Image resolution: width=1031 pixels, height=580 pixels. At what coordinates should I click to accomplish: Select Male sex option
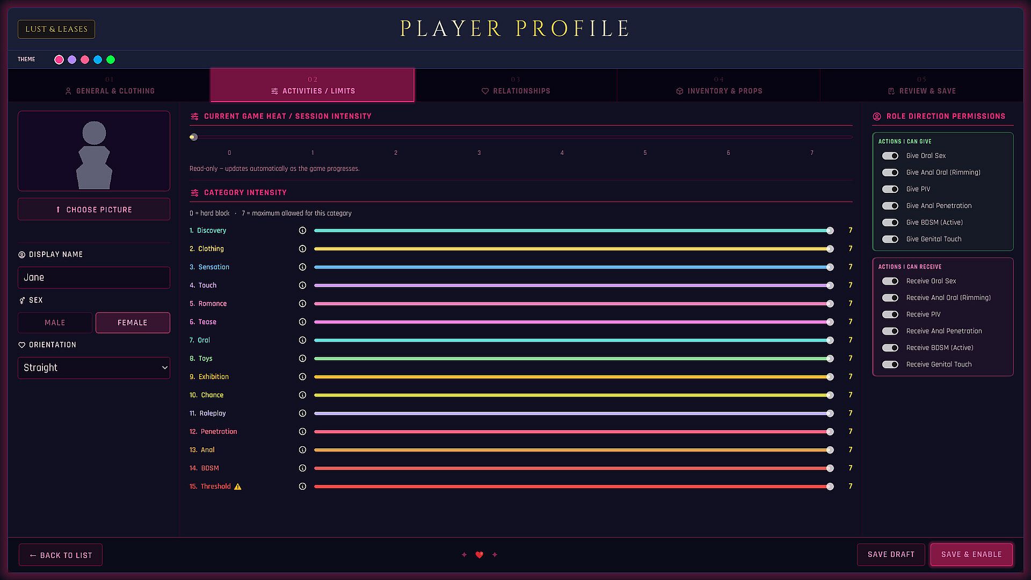click(55, 323)
